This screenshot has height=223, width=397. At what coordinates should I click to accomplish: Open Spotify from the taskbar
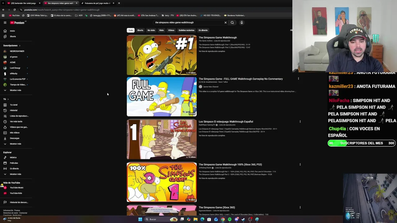click(x=230, y=220)
